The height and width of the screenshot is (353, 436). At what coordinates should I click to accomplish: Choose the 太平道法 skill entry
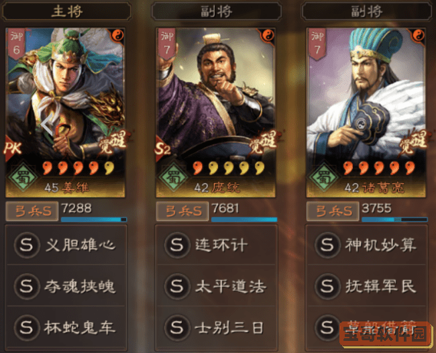coord(217,286)
